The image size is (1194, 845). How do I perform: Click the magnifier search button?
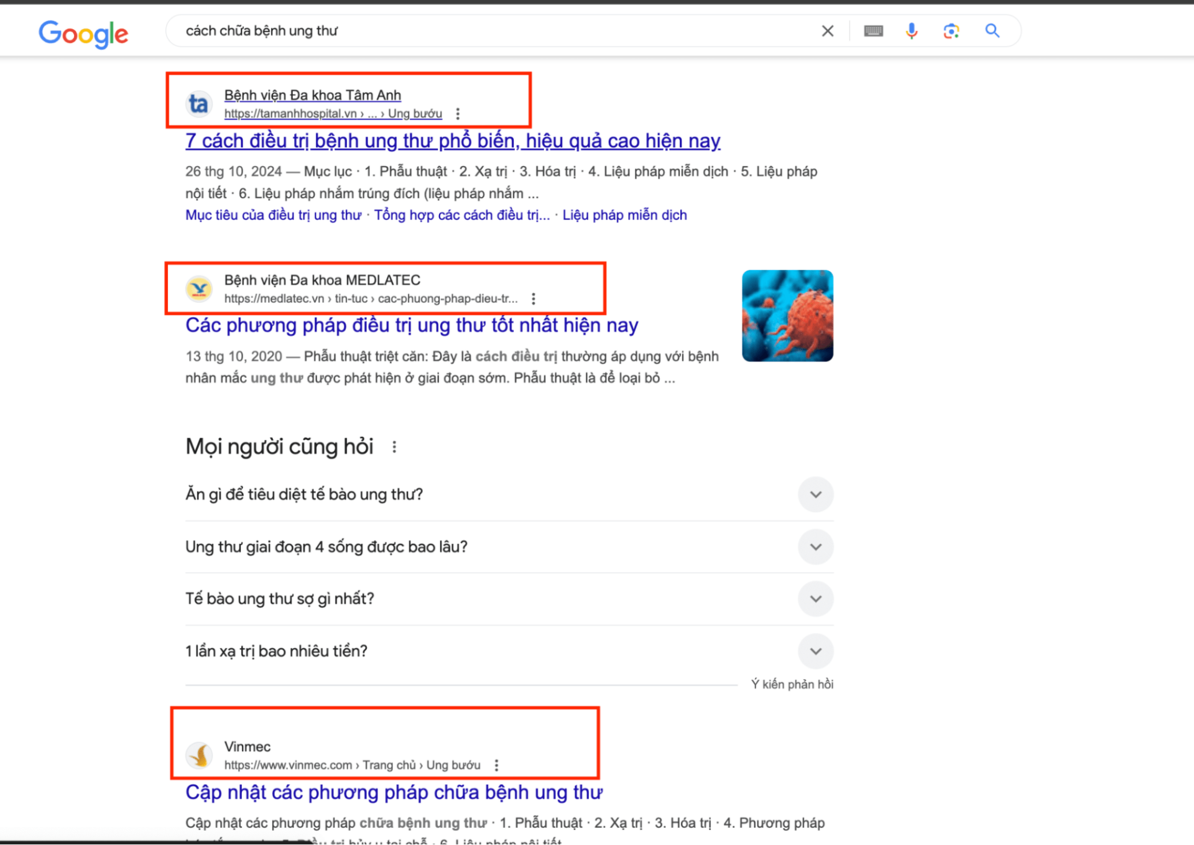(x=993, y=30)
